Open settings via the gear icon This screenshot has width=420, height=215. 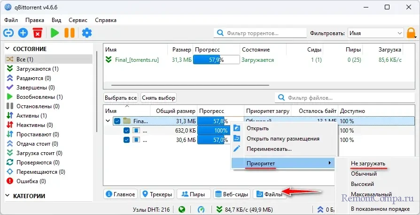pyautogui.click(x=86, y=33)
